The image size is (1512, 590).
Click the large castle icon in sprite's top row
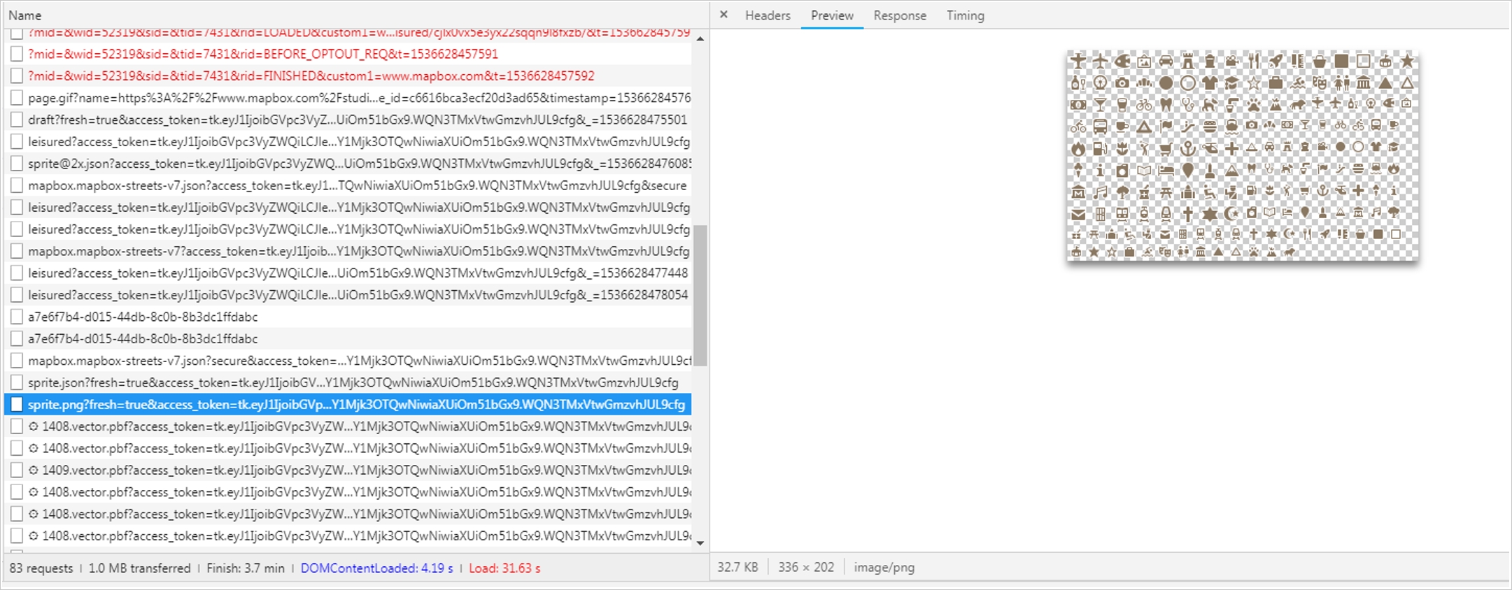pyautogui.click(x=1188, y=62)
